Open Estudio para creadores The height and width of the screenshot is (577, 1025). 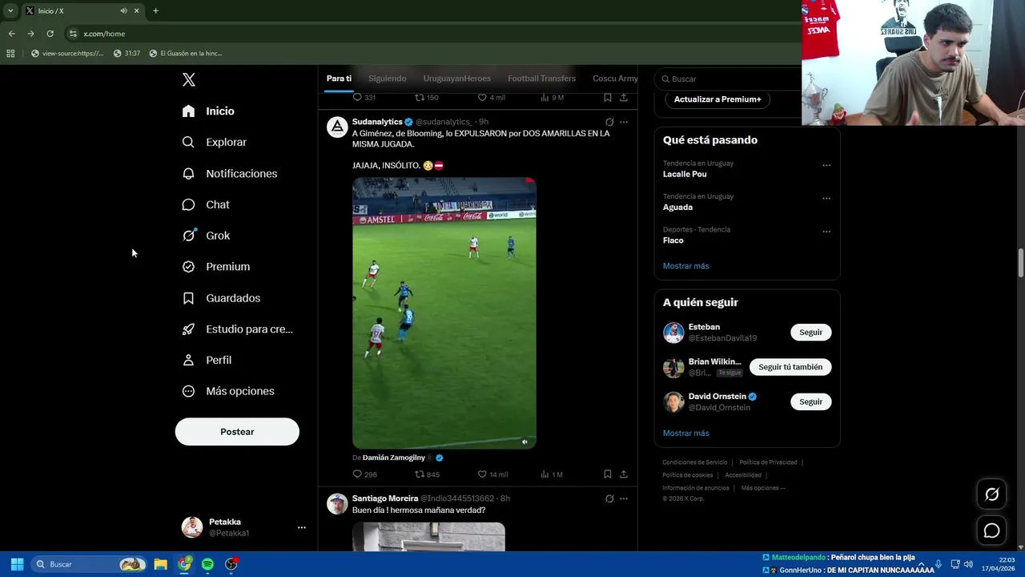click(237, 329)
